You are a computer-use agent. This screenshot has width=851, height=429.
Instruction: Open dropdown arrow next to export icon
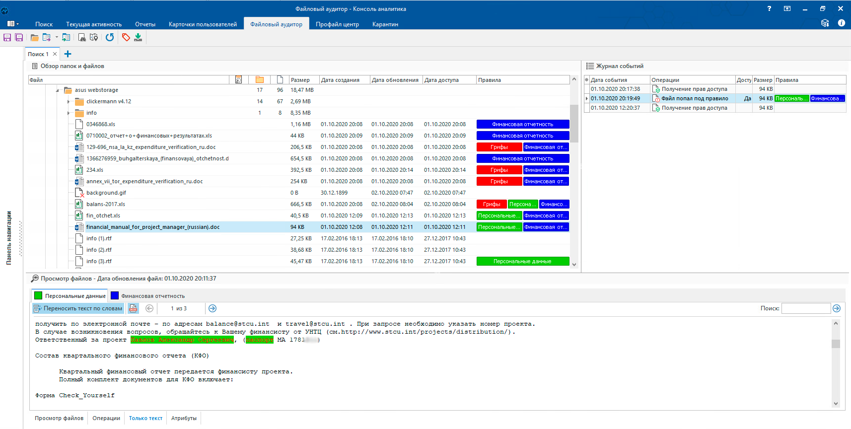coord(57,37)
